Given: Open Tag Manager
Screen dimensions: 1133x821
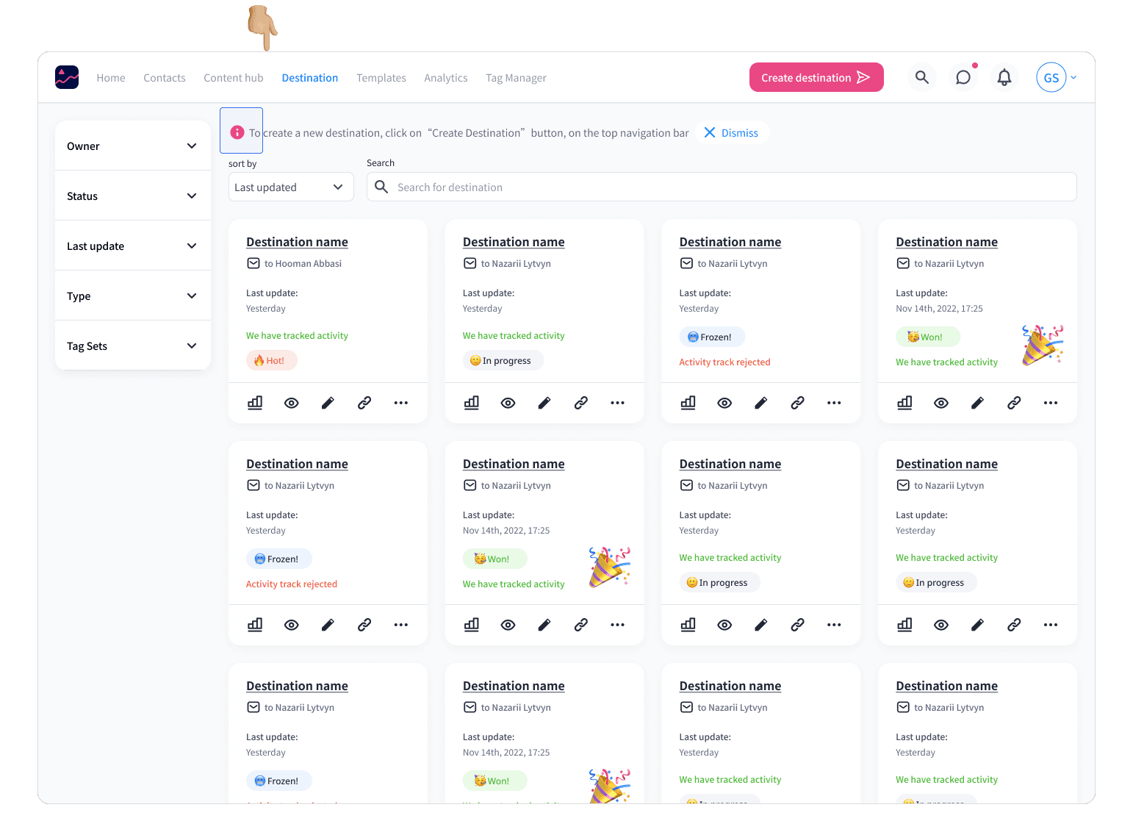Looking at the screenshot, I should pyautogui.click(x=516, y=78).
